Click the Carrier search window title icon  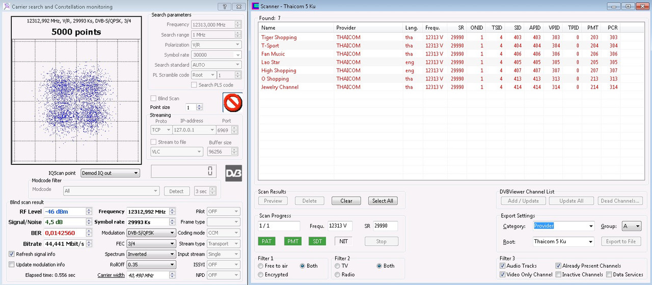[x=6, y=7]
